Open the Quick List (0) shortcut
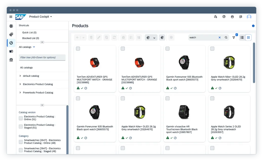This screenshot has height=161, width=263. click(x=29, y=33)
